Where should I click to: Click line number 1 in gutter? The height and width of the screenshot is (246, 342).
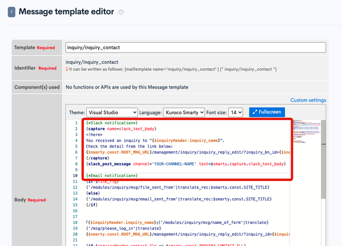click(x=76, y=123)
